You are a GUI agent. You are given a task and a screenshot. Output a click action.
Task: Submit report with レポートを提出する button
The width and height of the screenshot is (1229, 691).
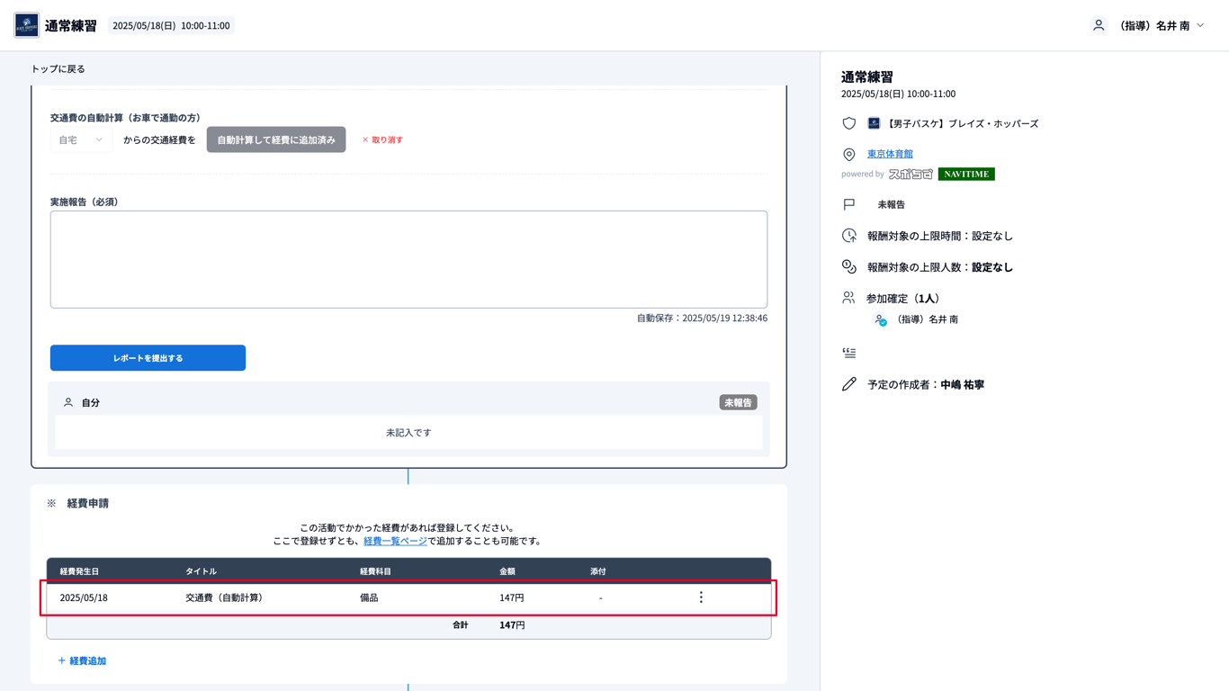(148, 358)
